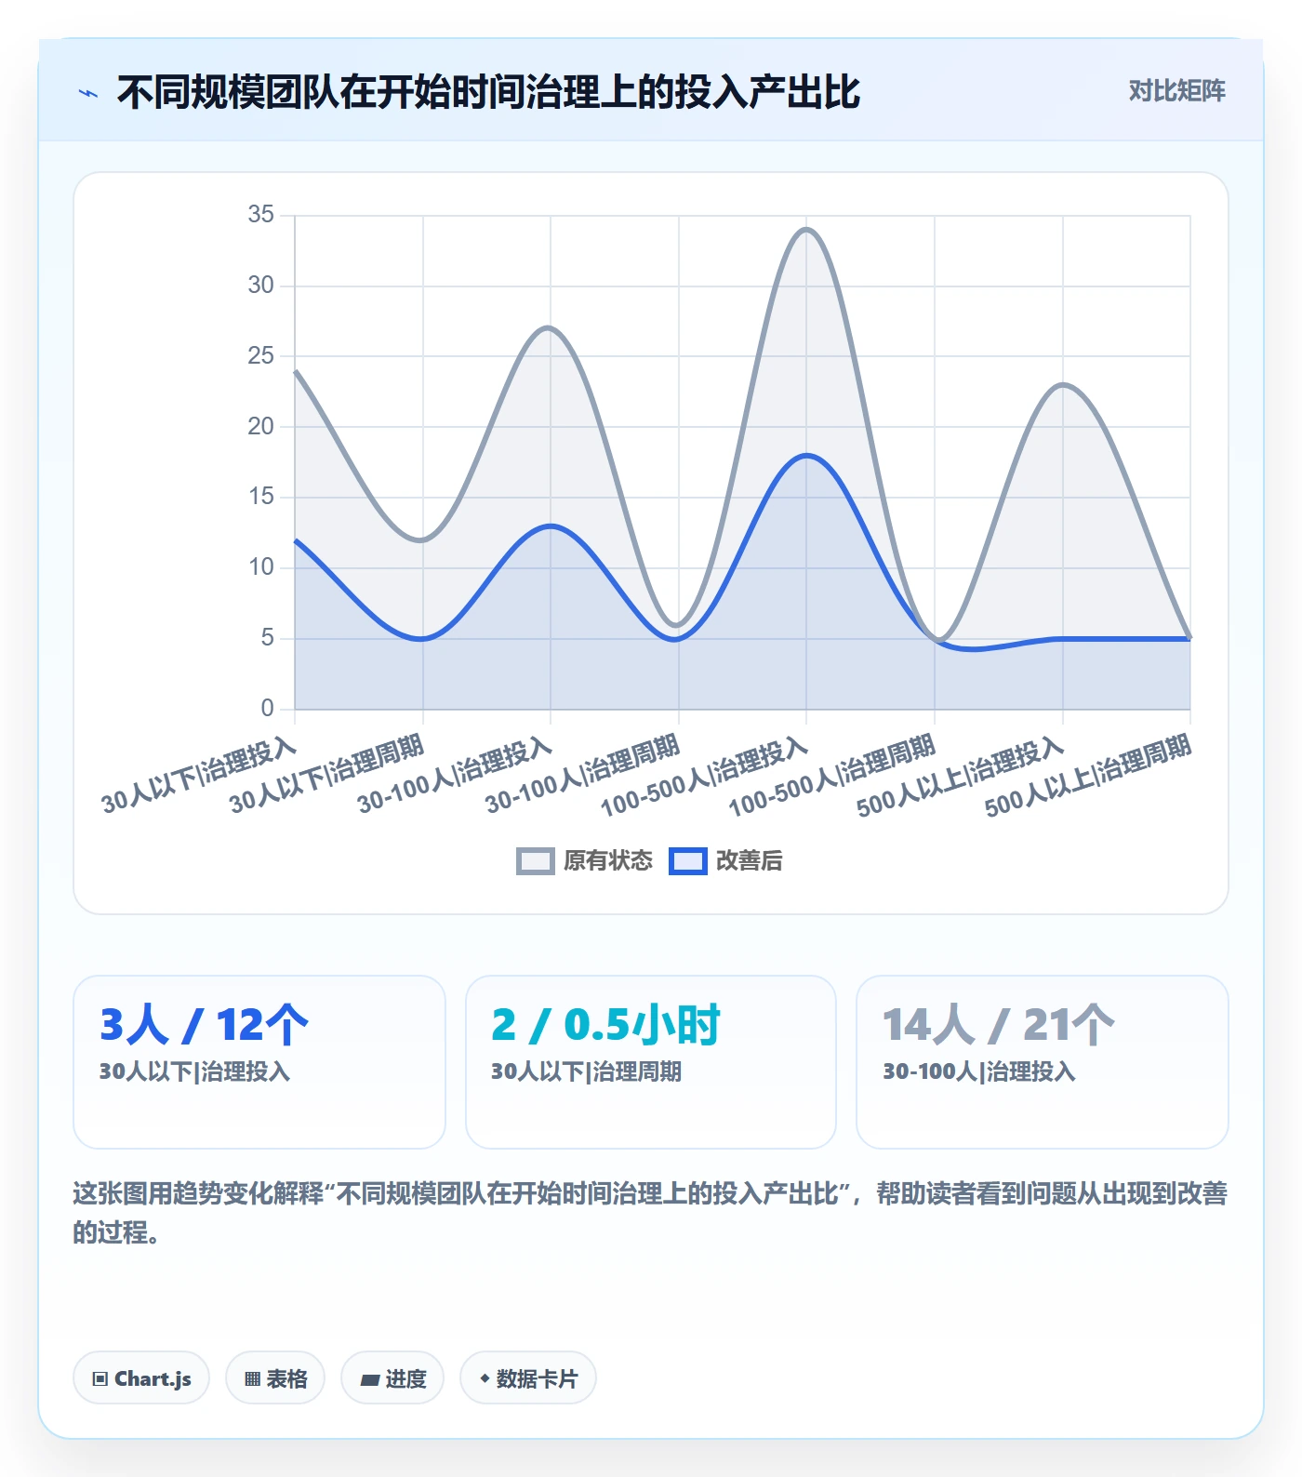Click the blue line peak at 100-500人|治理投入
Screen dimensions: 1302x1477
tap(806, 456)
